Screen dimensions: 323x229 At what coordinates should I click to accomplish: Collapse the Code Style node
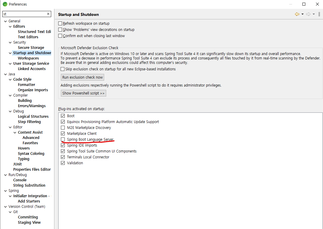click(x=10, y=79)
